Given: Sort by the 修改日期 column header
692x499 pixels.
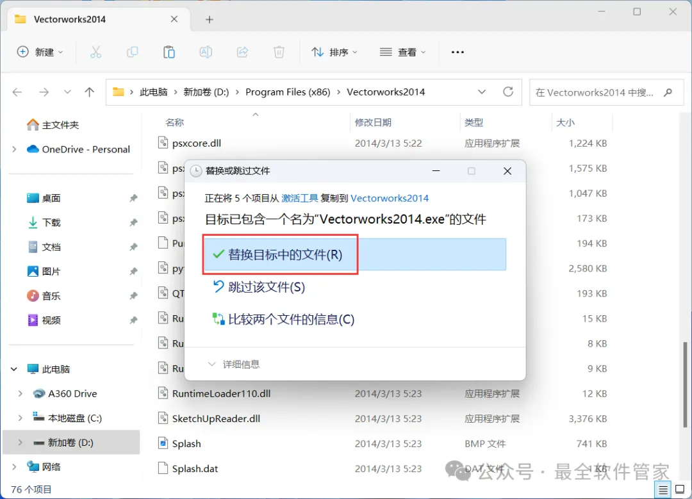Looking at the screenshot, I should click(373, 122).
